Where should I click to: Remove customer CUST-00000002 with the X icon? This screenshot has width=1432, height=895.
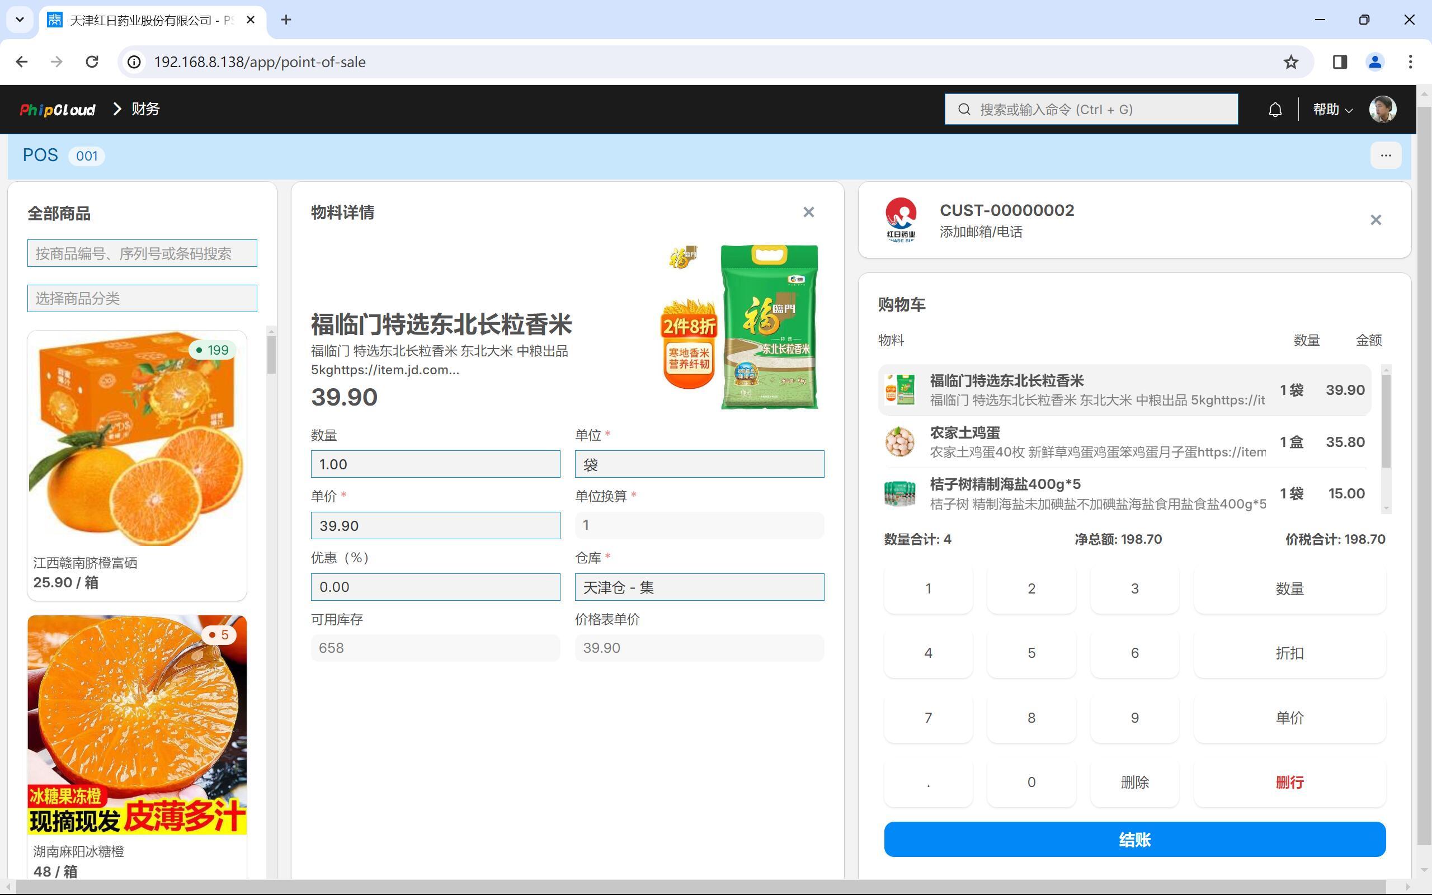coord(1375,220)
